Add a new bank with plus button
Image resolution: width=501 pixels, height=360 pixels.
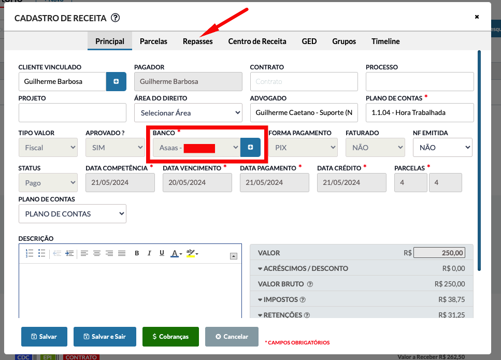(x=251, y=147)
